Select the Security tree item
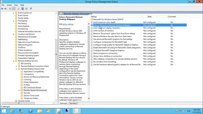Screen dimensions: 203x114 [27, 93]
